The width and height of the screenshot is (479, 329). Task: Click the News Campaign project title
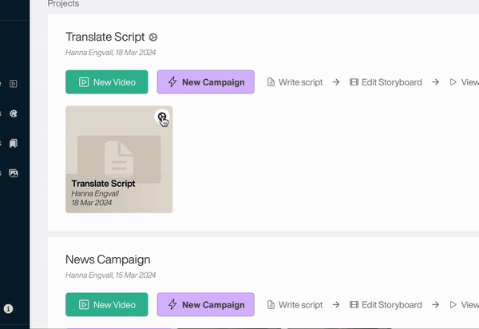(x=108, y=260)
